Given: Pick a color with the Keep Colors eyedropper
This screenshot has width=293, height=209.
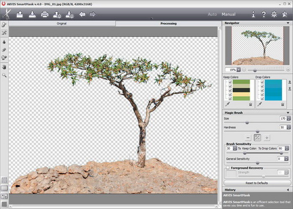Looking at the screenshot, I should (x=227, y=104).
